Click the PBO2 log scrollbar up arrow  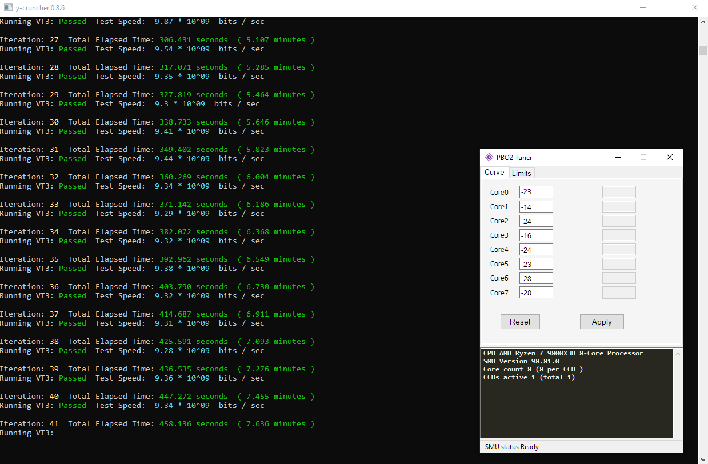(x=678, y=354)
